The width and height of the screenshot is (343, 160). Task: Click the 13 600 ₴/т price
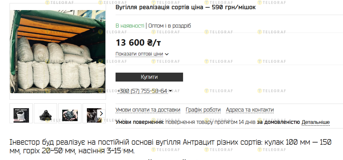[x=138, y=43]
